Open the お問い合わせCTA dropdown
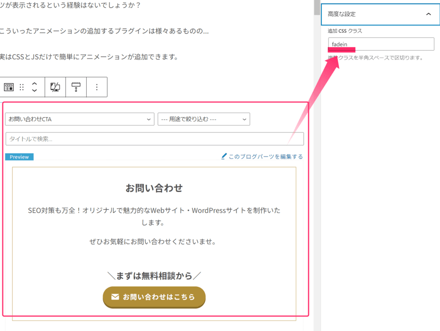 [79, 119]
